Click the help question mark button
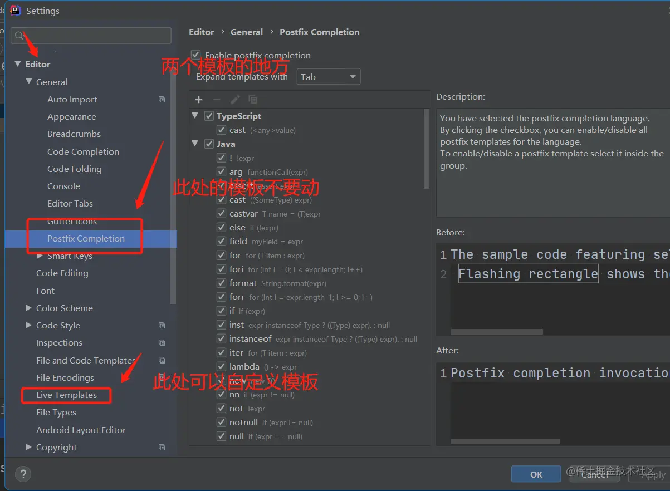This screenshot has width=670, height=491. click(23, 474)
